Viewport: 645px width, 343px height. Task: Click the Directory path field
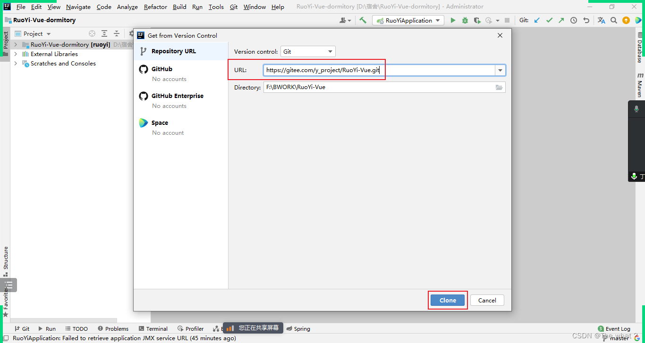tap(379, 87)
